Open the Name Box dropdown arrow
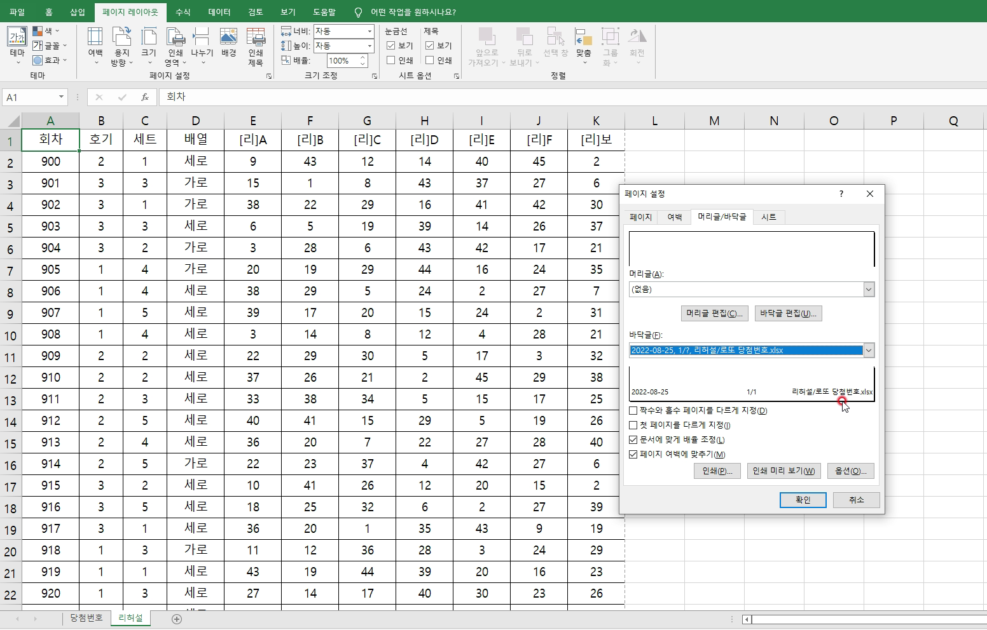This screenshot has height=630, width=987. pyautogui.click(x=61, y=97)
